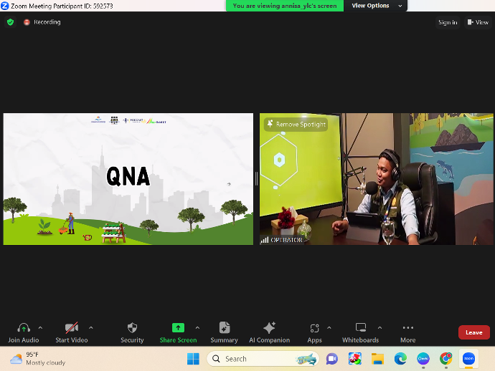
Task: Open the Summary tool
Action: pyautogui.click(x=224, y=328)
